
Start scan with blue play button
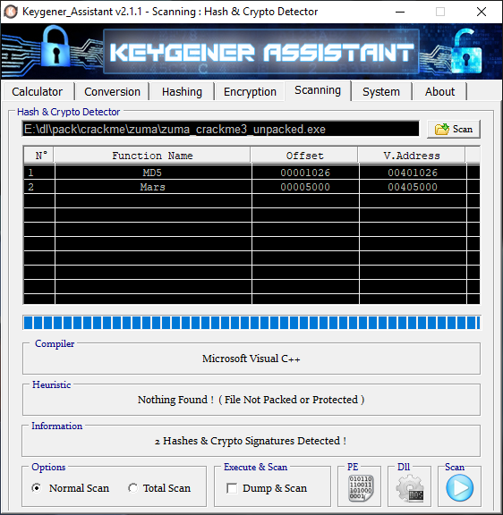point(459,488)
